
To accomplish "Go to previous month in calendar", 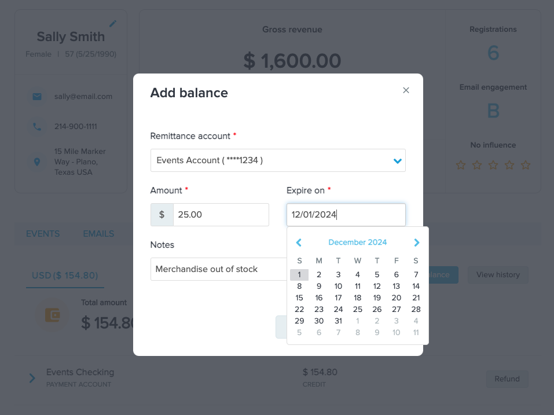I will (x=299, y=243).
